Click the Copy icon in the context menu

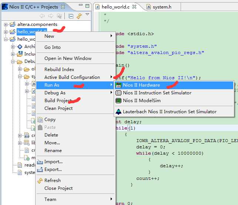[x=40, y=120]
